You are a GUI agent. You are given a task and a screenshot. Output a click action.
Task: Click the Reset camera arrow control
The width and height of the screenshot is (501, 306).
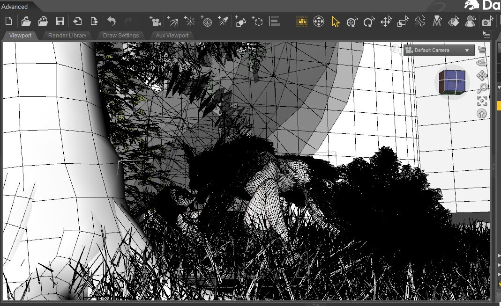pos(482,114)
